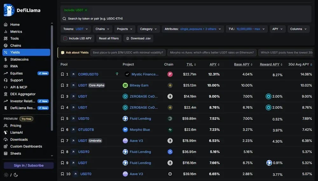Bookmark the GTUSDTB pool

[x=62, y=130]
